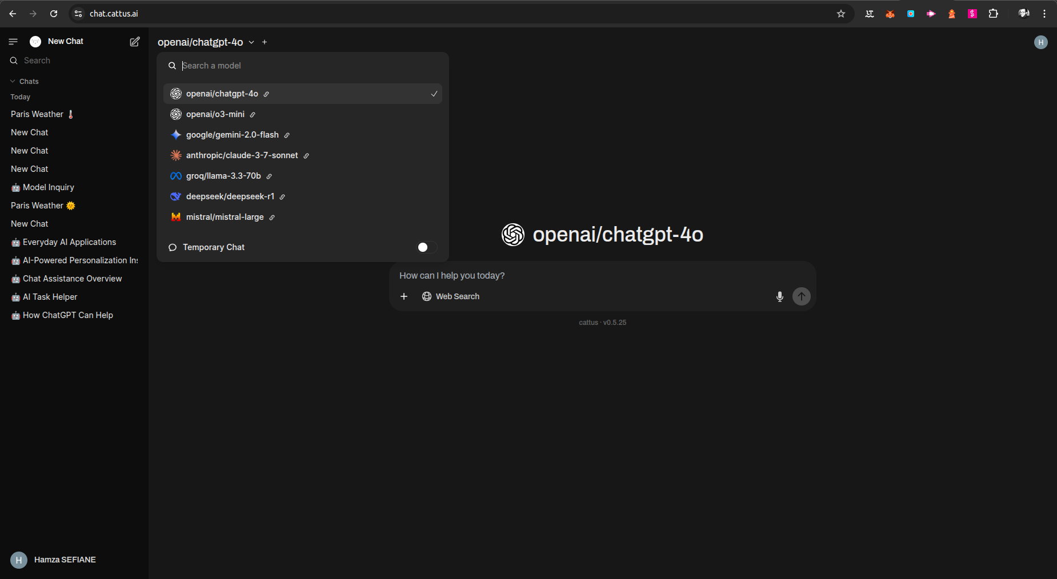Bookmark the page with the star icon
This screenshot has width=1057, height=579.
(x=841, y=14)
